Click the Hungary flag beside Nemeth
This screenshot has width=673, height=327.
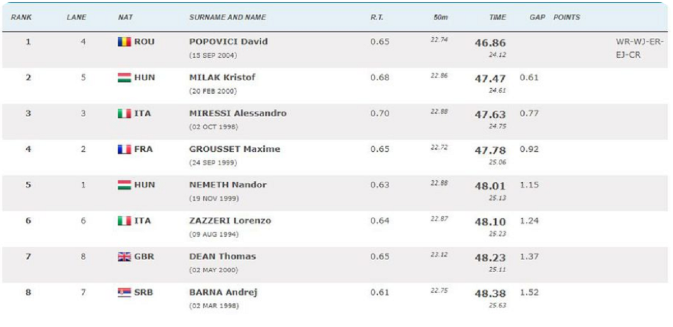(124, 185)
